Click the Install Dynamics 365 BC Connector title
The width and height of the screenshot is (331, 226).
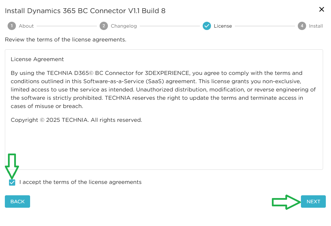click(85, 11)
